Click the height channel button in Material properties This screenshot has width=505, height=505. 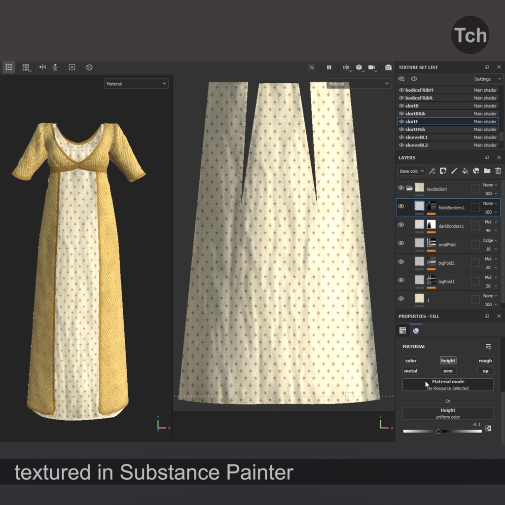(448, 361)
